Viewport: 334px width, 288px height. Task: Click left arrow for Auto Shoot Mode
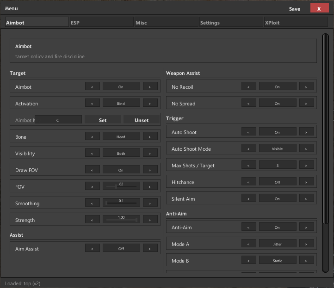[248, 148]
